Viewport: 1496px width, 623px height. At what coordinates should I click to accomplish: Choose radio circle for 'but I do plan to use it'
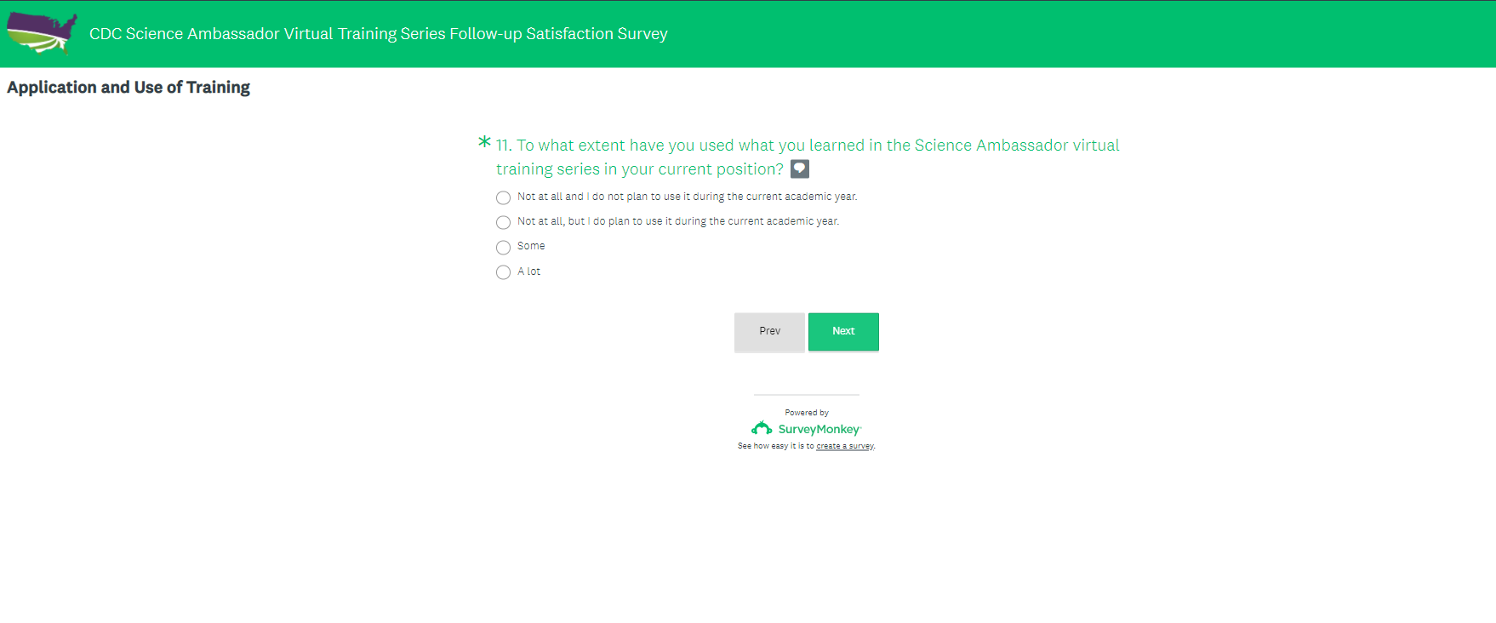[x=503, y=222]
